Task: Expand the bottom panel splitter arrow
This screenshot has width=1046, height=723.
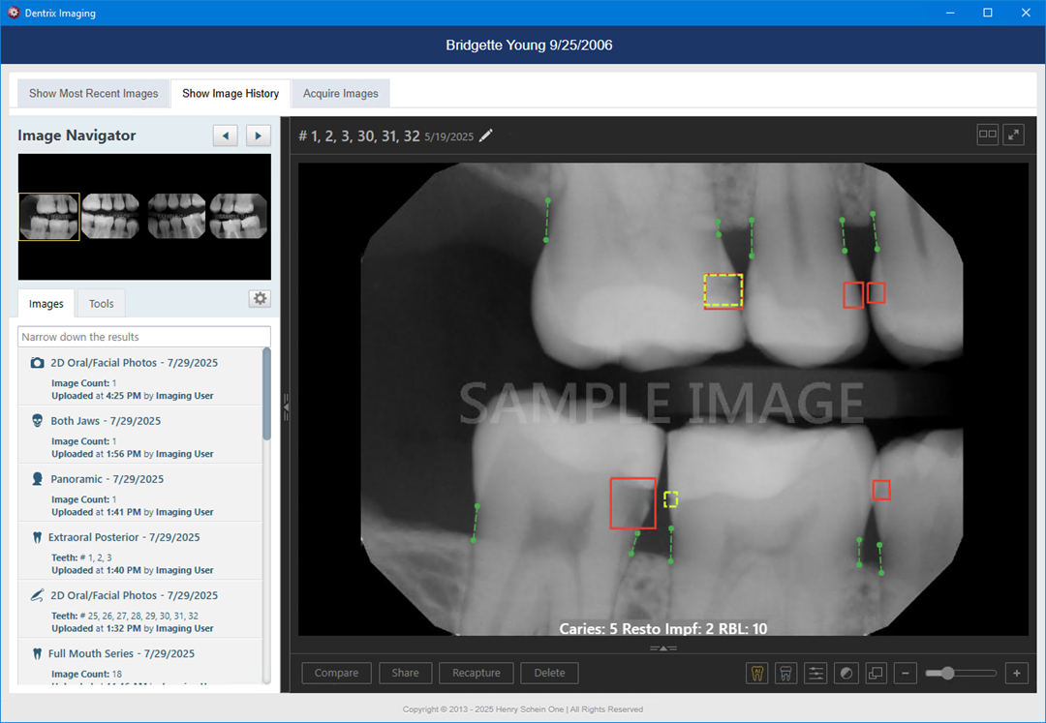Action: (x=663, y=648)
